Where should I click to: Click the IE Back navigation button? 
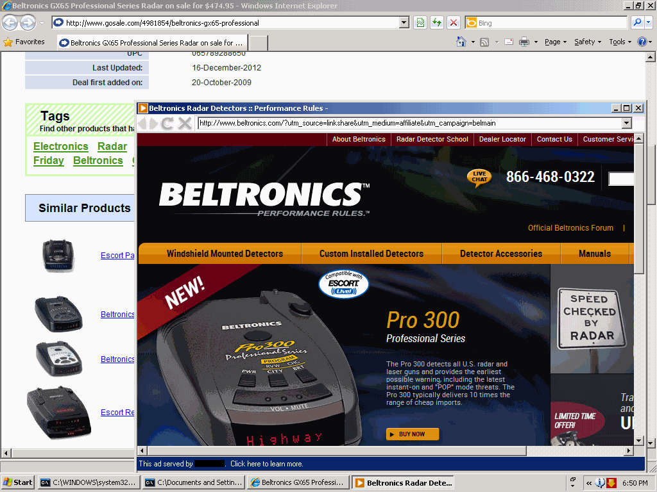pos(10,22)
